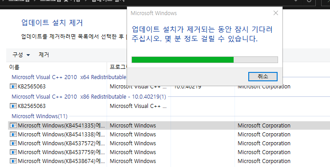Click the 업데이트 설치 제거 page heading
330x167 pixels.
point(52,23)
